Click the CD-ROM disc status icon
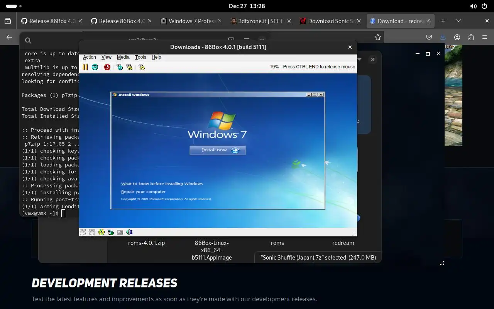 102,232
